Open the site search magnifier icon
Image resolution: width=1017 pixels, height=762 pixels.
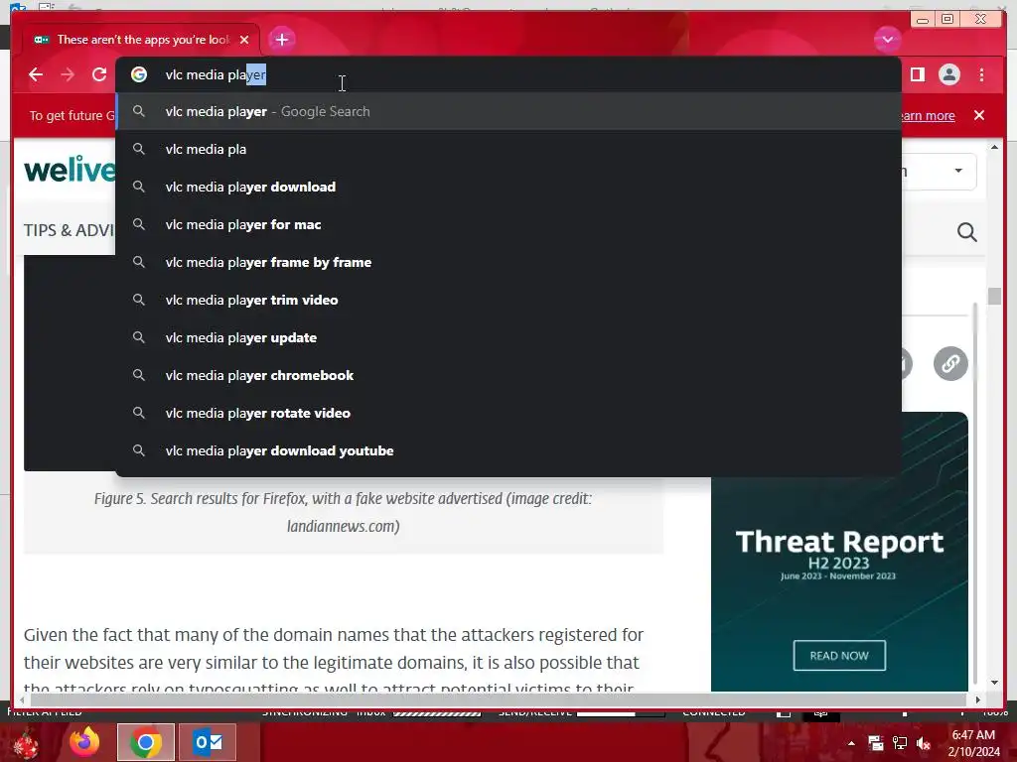[x=967, y=232]
